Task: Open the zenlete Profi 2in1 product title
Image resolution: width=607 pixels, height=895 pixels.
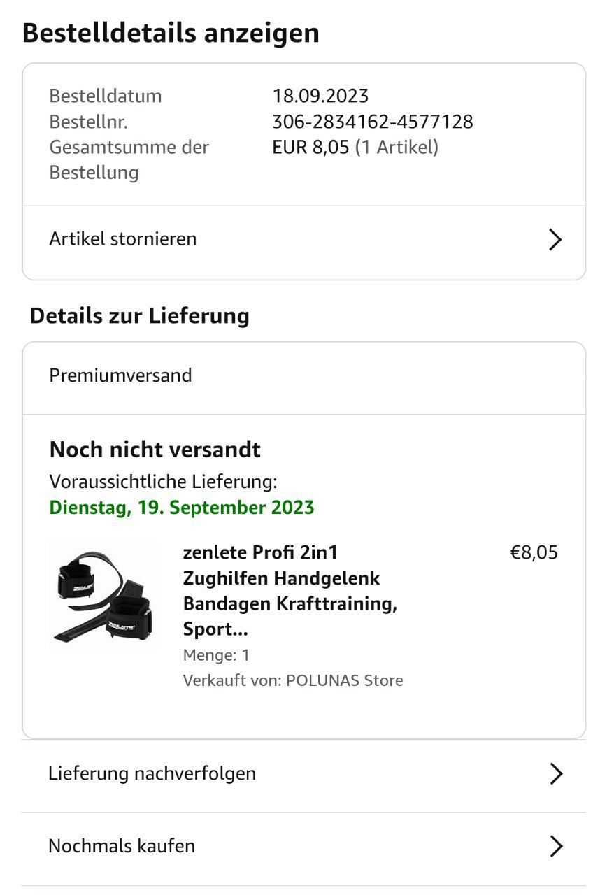Action: [x=290, y=591]
